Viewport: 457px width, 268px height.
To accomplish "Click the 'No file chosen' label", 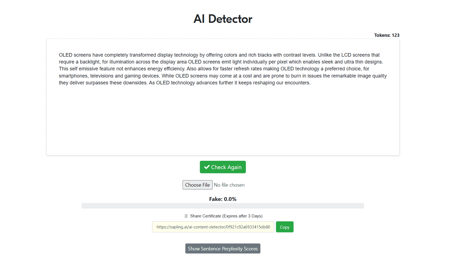I will [229, 185].
